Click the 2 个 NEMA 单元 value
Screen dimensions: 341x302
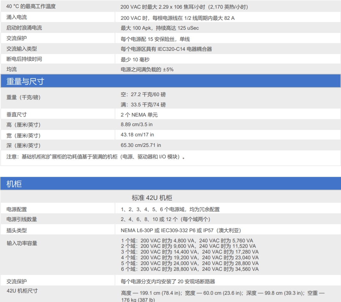[x=139, y=115]
